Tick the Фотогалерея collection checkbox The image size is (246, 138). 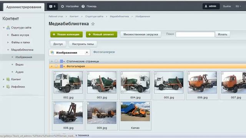[56, 66]
